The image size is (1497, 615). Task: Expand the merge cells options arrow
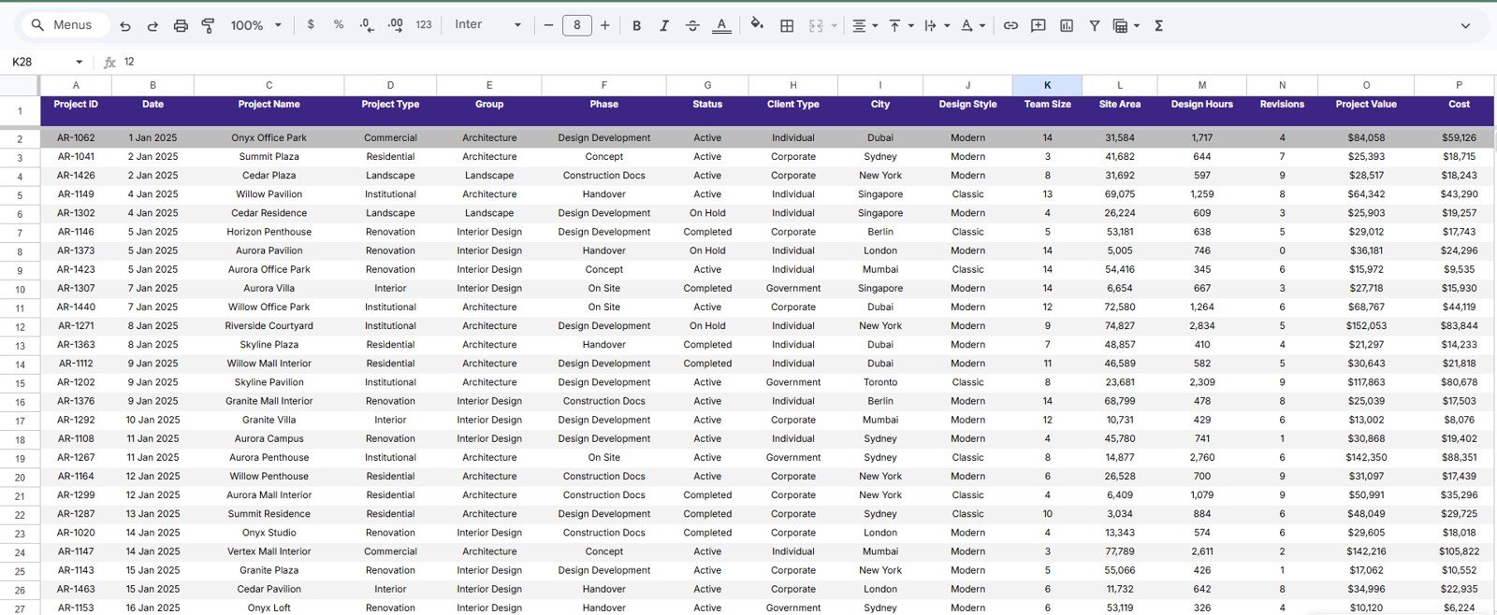pos(834,26)
